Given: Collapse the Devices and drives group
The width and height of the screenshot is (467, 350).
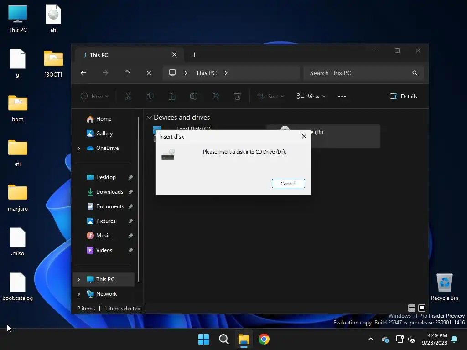Looking at the screenshot, I should (x=149, y=118).
